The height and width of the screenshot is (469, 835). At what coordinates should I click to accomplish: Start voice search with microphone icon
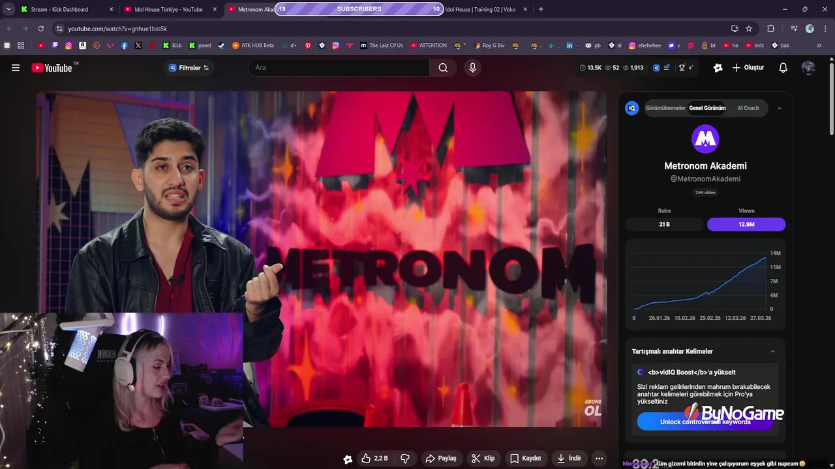coord(473,68)
